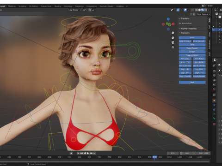Edit the current frame number field

[173, 153]
